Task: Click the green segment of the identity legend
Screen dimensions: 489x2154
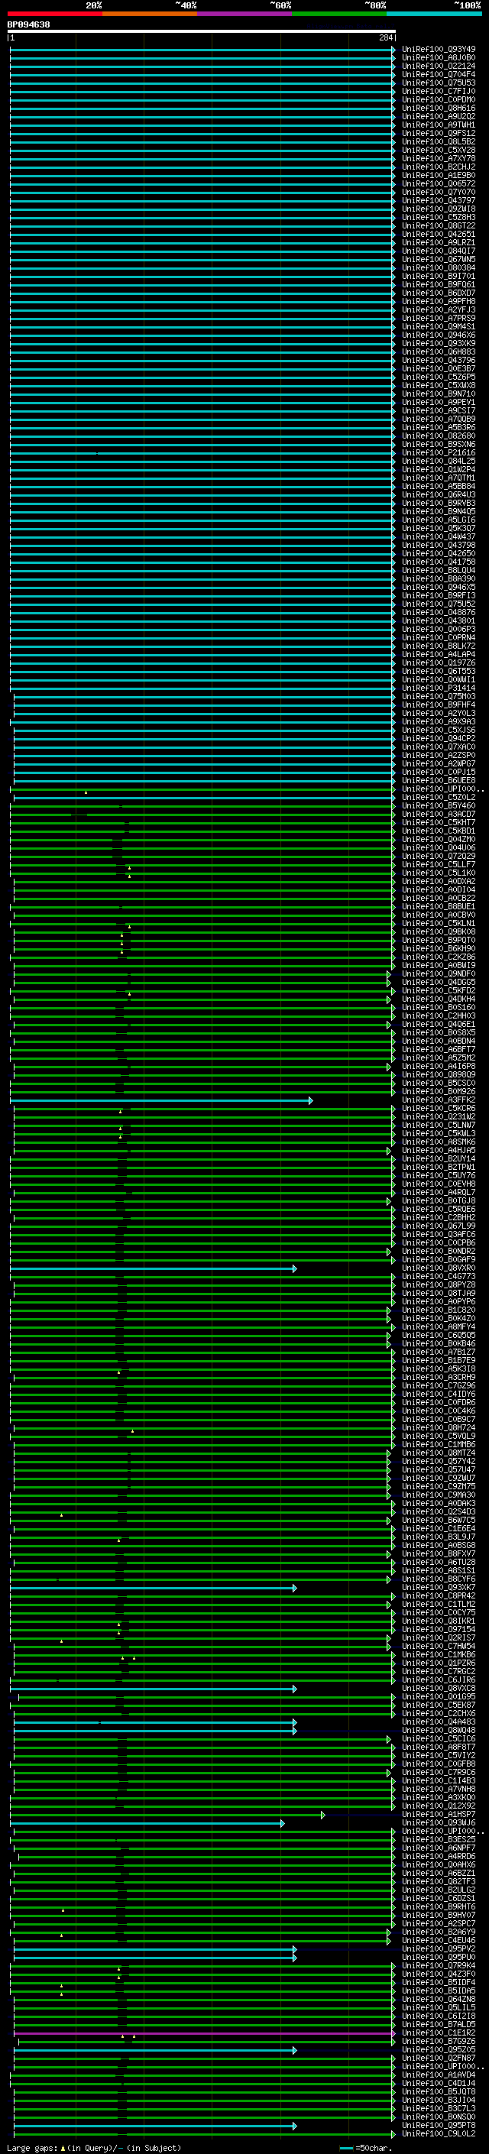Action: tap(339, 14)
